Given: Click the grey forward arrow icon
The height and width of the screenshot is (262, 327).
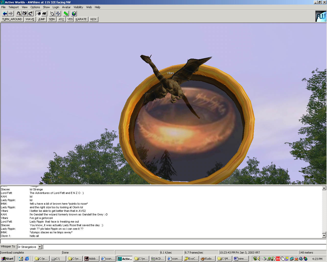Looking at the screenshot, I should coord(11,14).
